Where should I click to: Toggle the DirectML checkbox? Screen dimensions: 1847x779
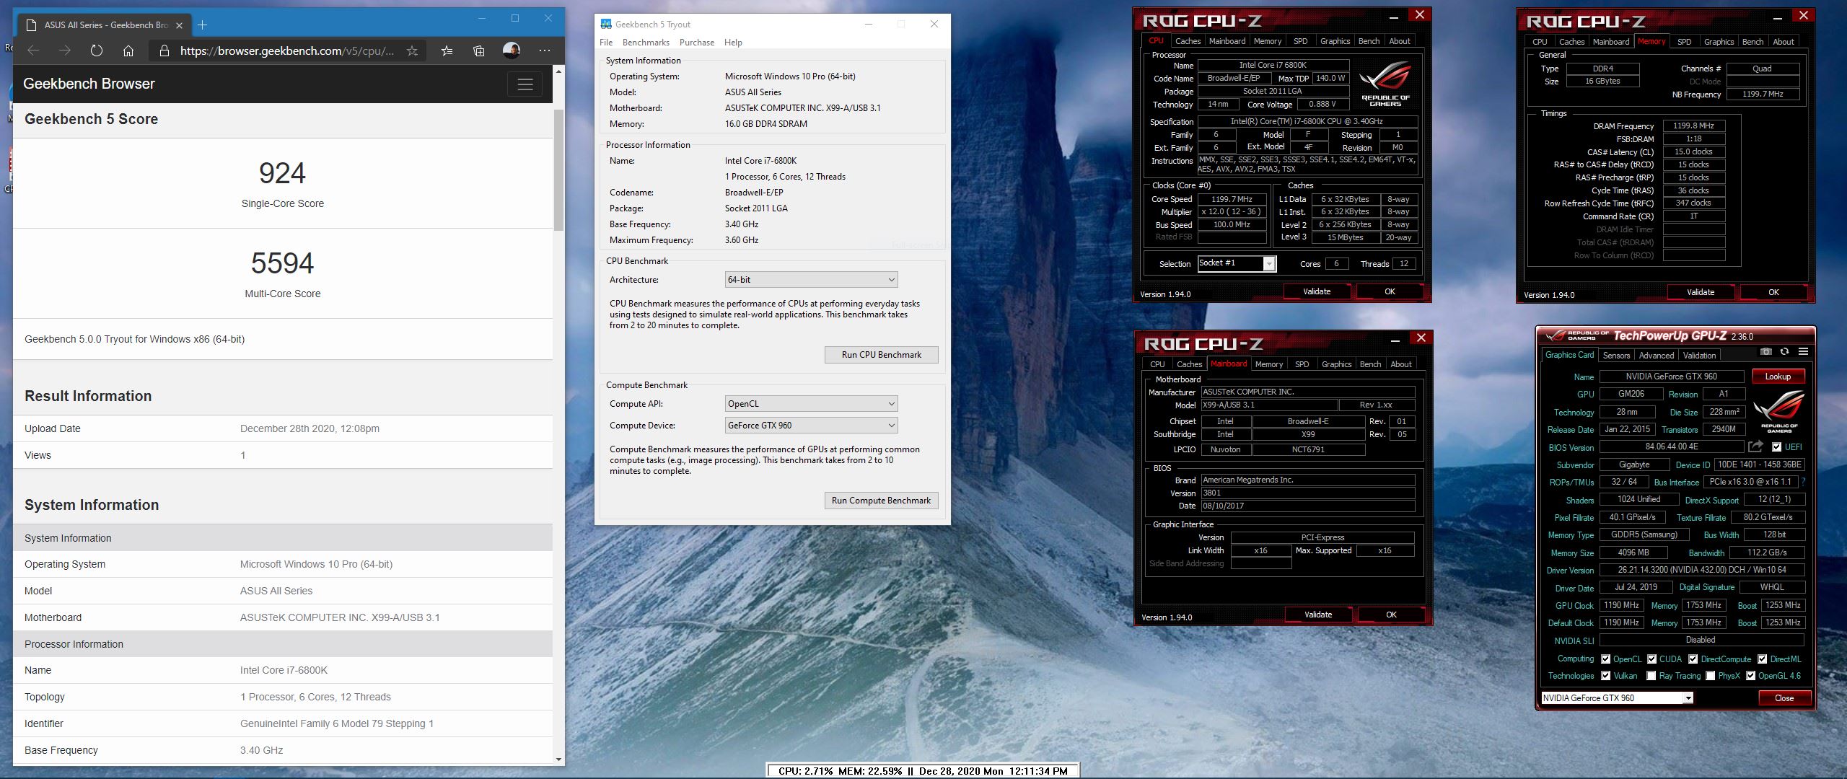point(1762,659)
